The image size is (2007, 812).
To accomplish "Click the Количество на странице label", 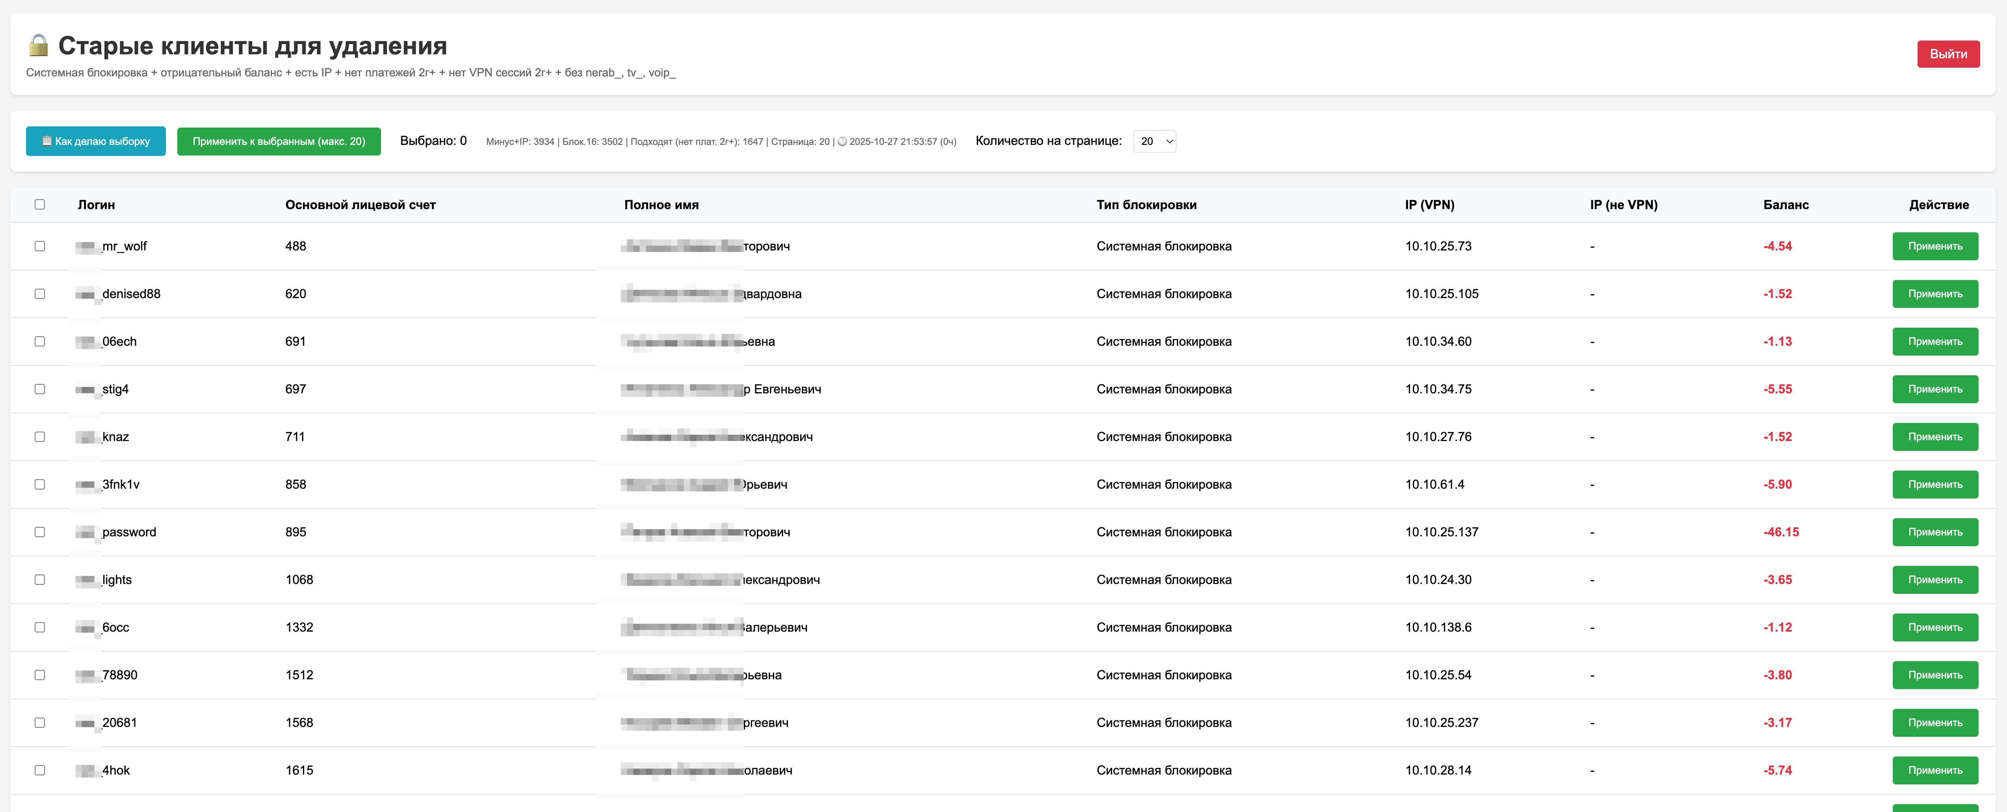I will 1049,141.
